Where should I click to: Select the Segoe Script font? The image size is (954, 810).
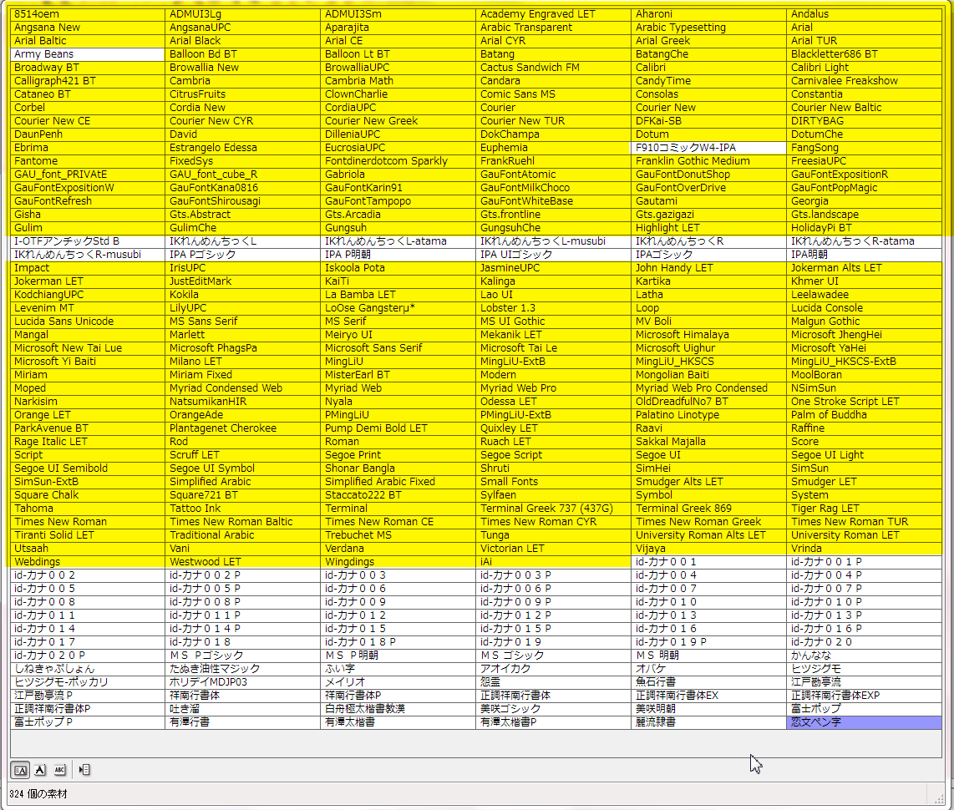(x=554, y=455)
